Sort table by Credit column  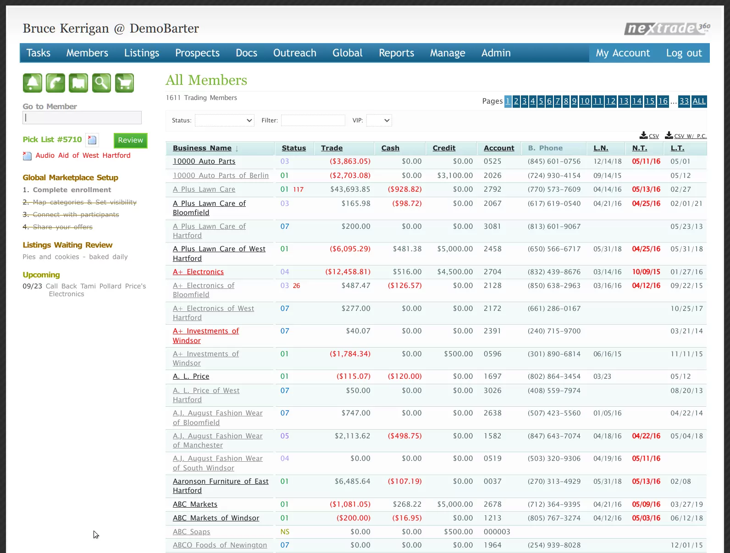pyautogui.click(x=444, y=148)
